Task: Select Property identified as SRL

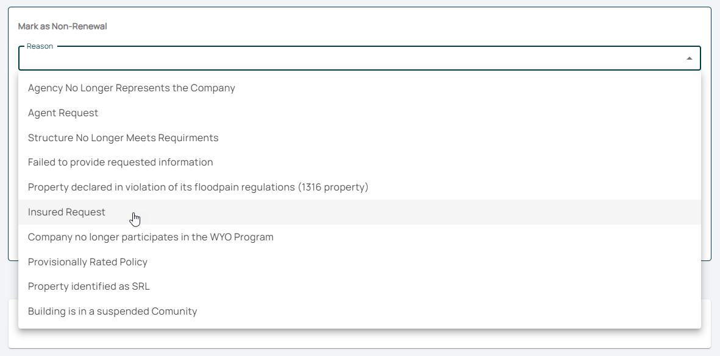Action: [88, 286]
